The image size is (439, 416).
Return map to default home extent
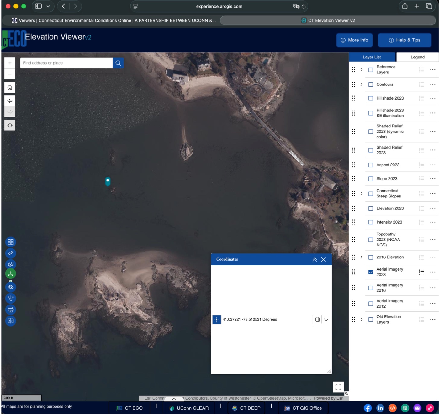click(x=10, y=88)
